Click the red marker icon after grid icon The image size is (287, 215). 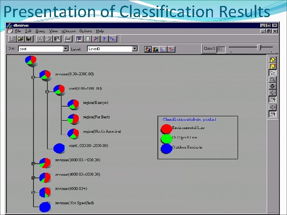(x=171, y=49)
